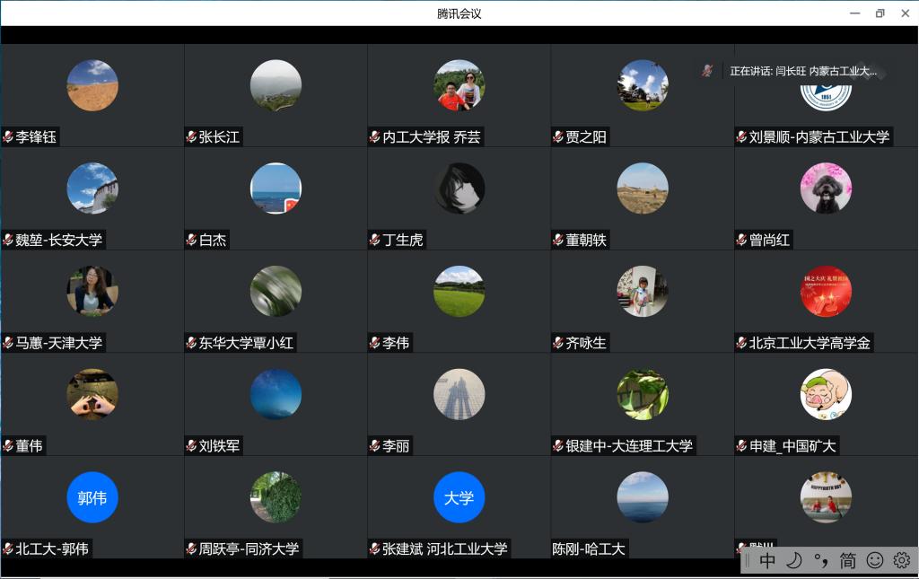Image resolution: width=919 pixels, height=579 pixels.
Task: Click the muted mic icon in speaking indicator
Action: tap(707, 71)
